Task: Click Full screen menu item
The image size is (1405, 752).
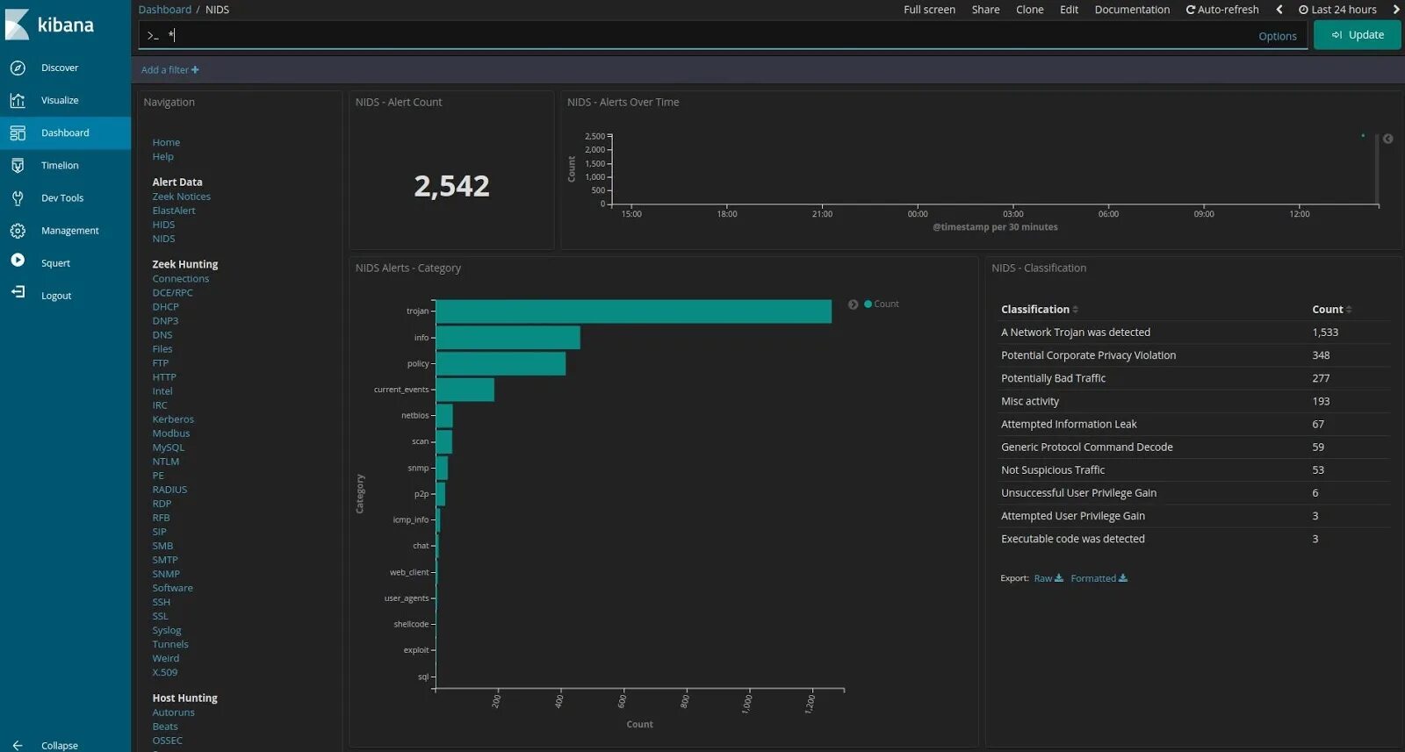Action: (929, 10)
